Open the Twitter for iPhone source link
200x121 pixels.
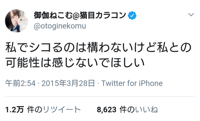click(x=132, y=83)
